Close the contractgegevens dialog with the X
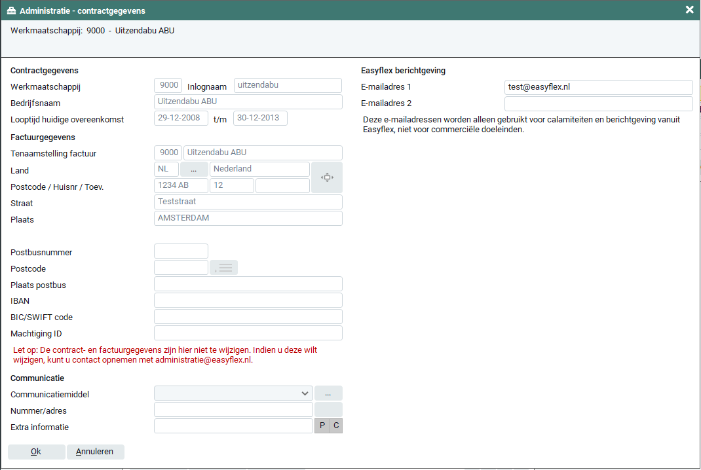Screen dimensions: 701x470 pos(689,10)
